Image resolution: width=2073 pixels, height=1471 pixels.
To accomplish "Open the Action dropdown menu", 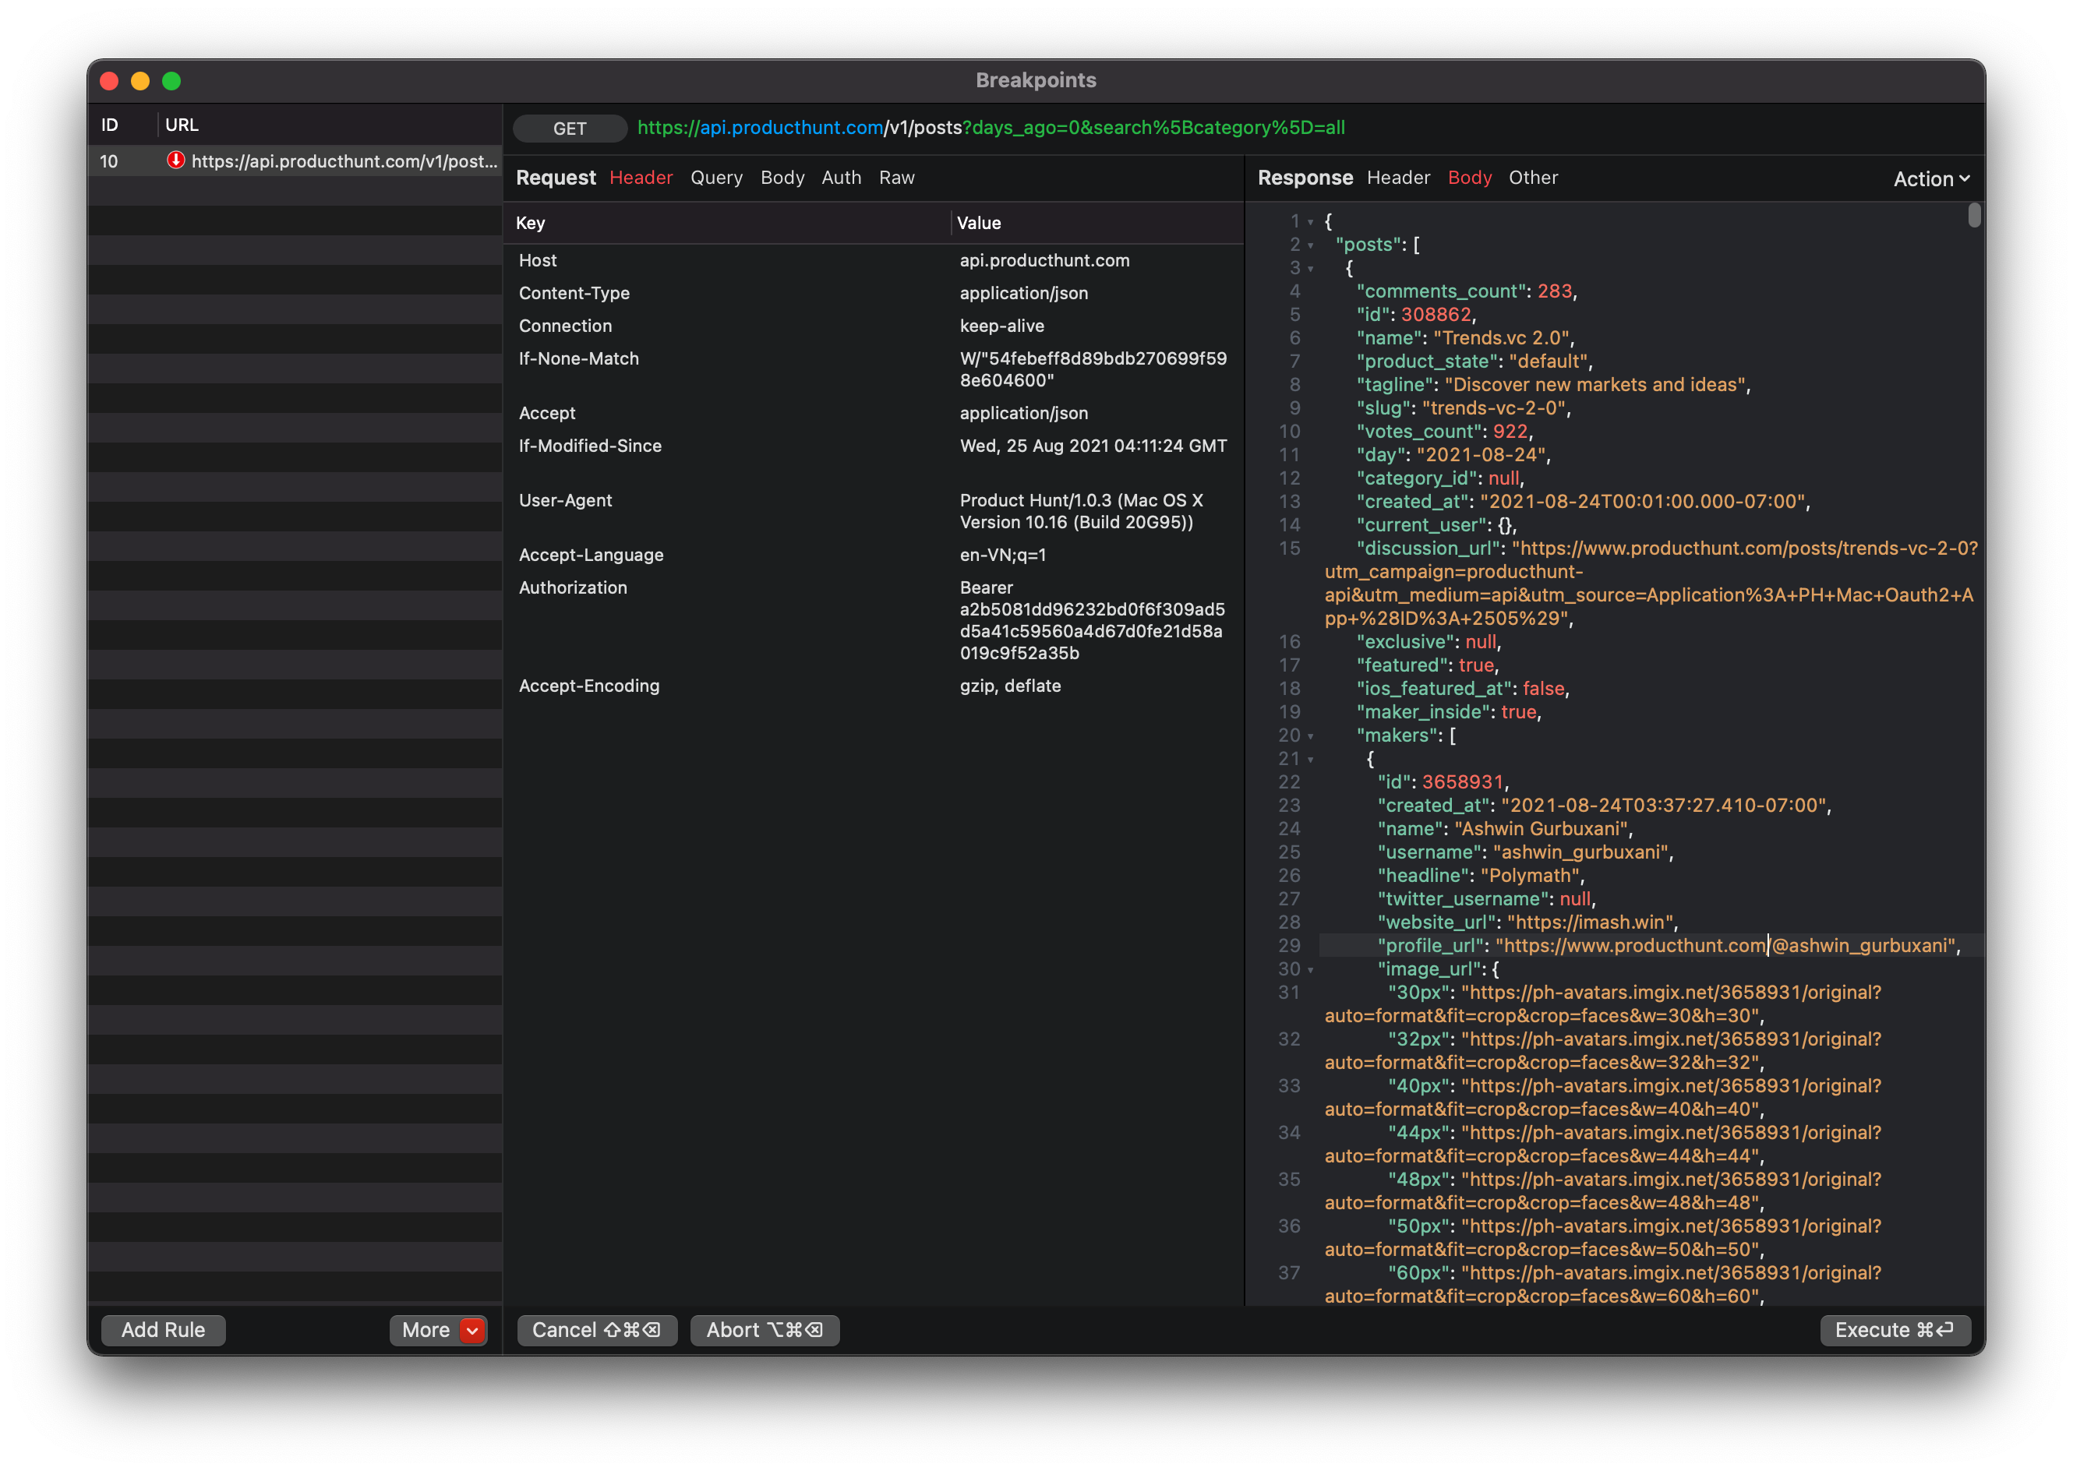I will 1932,178.
